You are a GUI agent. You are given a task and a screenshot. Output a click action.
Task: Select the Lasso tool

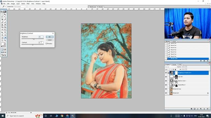point(2,17)
